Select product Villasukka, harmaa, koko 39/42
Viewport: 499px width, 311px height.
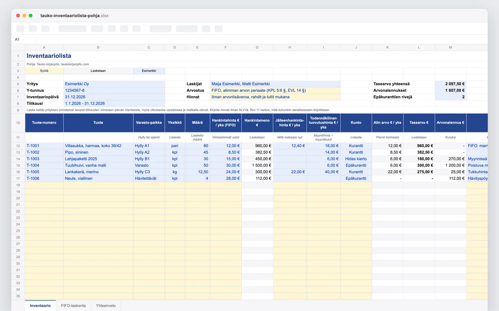(x=98, y=146)
